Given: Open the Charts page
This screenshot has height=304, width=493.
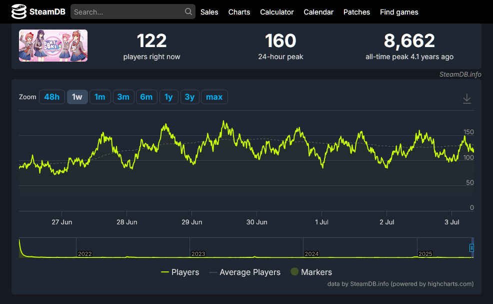Looking at the screenshot, I should coord(239,12).
